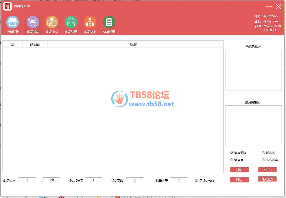Click the minimum 商品价格 field showing 1
Screen dimensions: 286x198
click(27, 180)
